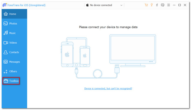This screenshot has height=110, width=191.
Task: Click 'Please connect your device to manage data' text
Action: [108, 27]
